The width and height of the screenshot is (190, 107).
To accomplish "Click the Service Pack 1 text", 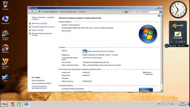I will point(66,31).
